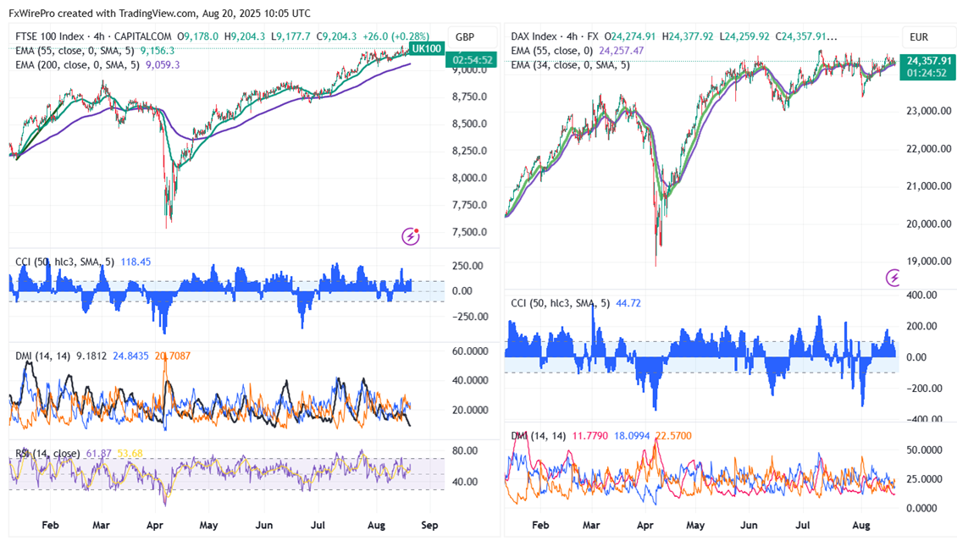Select the CCI legend under FTSE chart

[x=59, y=262]
